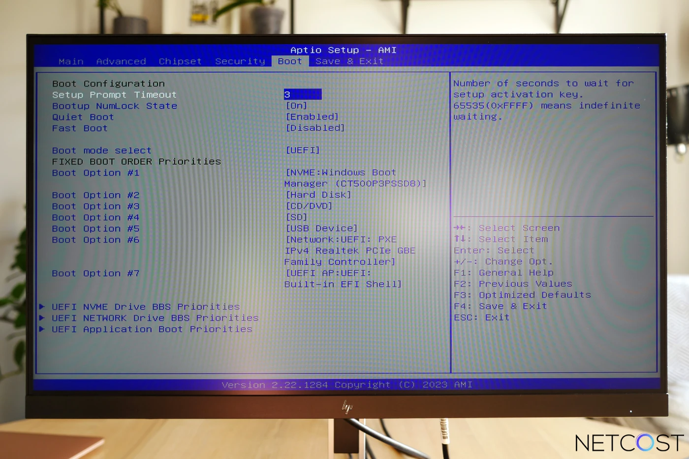The width and height of the screenshot is (689, 459).
Task: Click the Aptio Setup - AMI title
Action: (344, 50)
